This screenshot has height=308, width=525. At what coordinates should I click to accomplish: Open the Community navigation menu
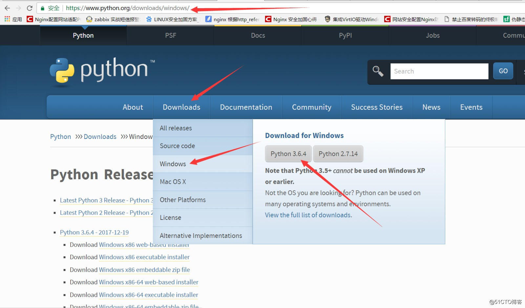[312, 107]
